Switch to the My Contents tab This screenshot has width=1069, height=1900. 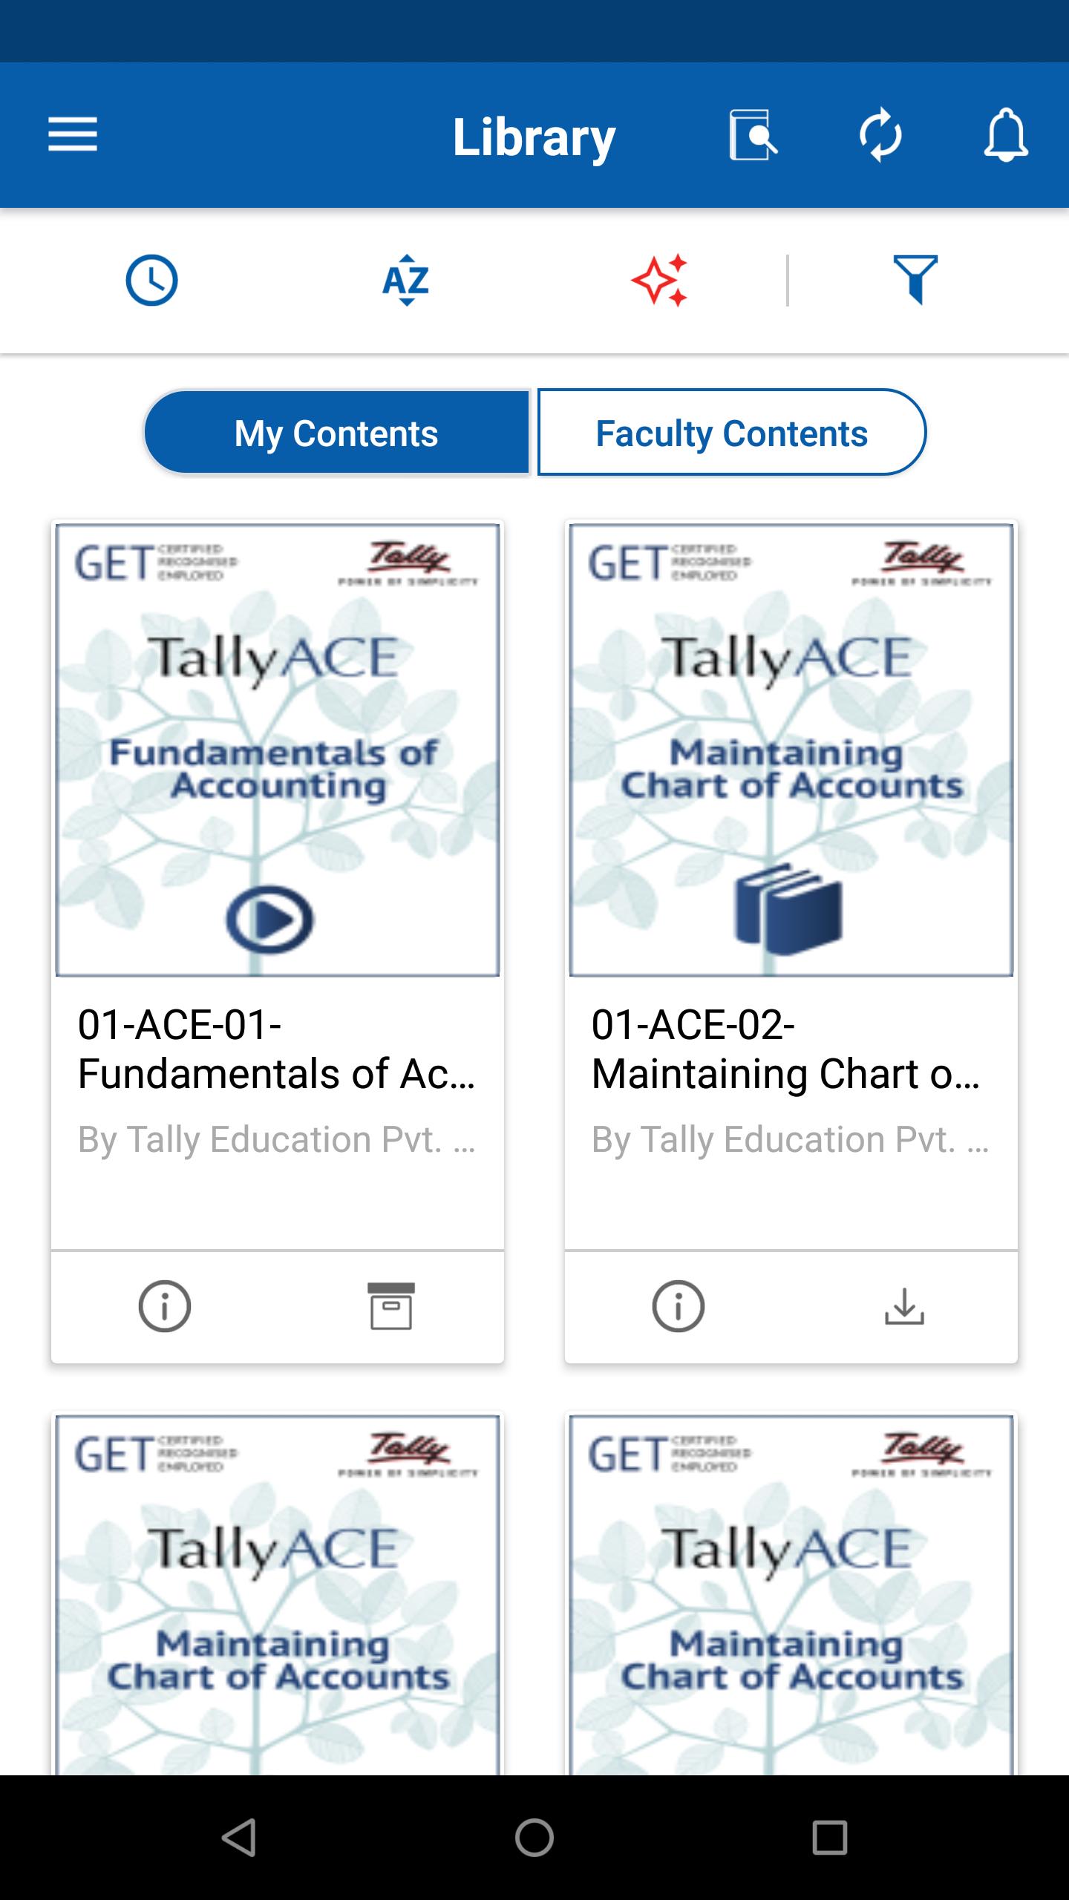[x=337, y=433]
